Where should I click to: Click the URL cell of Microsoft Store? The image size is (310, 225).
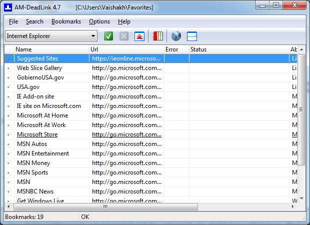click(x=126, y=134)
